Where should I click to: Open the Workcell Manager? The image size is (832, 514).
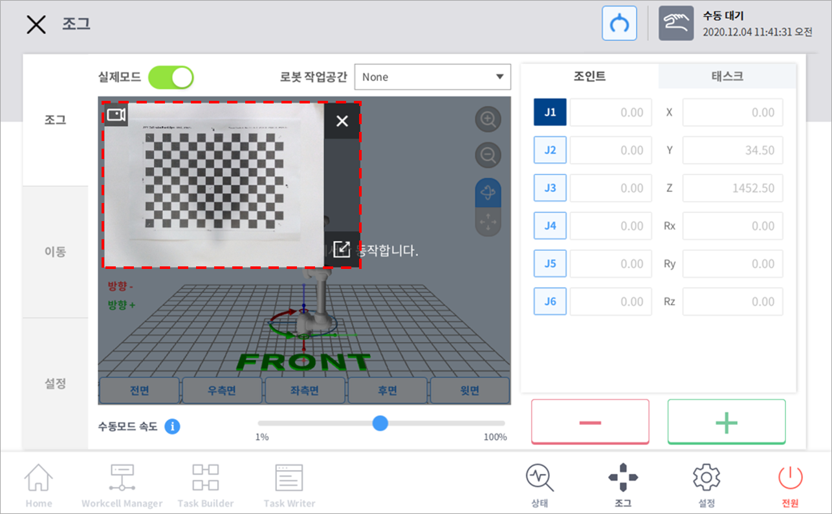click(x=122, y=485)
